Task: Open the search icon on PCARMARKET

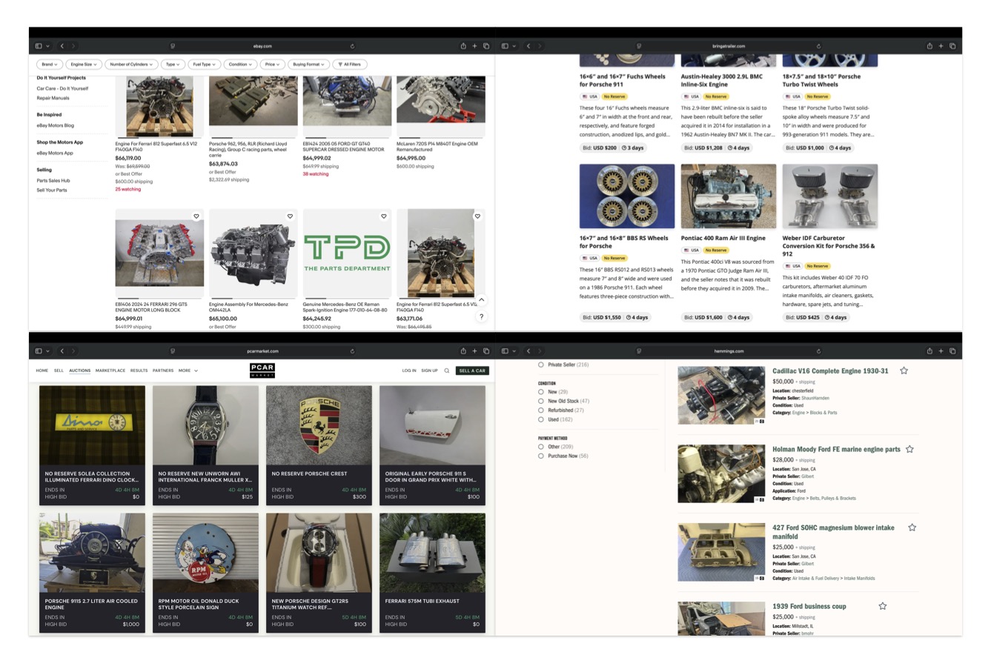Action: click(447, 370)
